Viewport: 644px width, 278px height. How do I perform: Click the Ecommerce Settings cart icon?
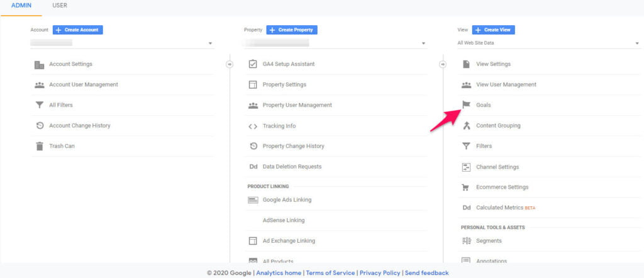coord(466,187)
